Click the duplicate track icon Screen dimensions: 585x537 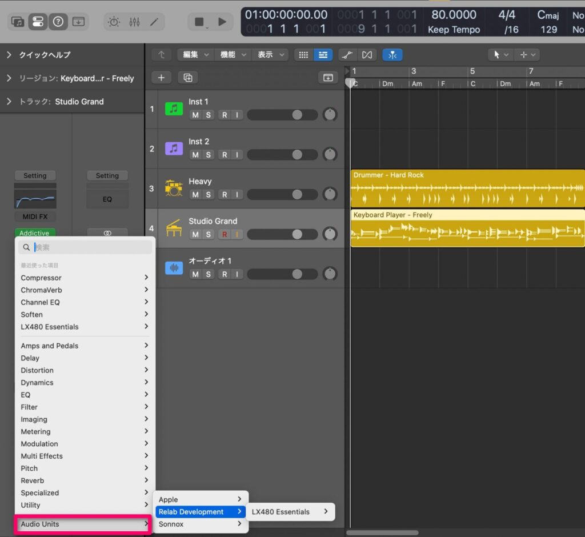[187, 78]
